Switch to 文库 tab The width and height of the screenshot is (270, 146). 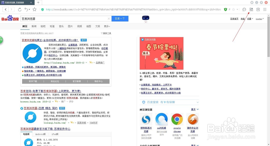98,26
